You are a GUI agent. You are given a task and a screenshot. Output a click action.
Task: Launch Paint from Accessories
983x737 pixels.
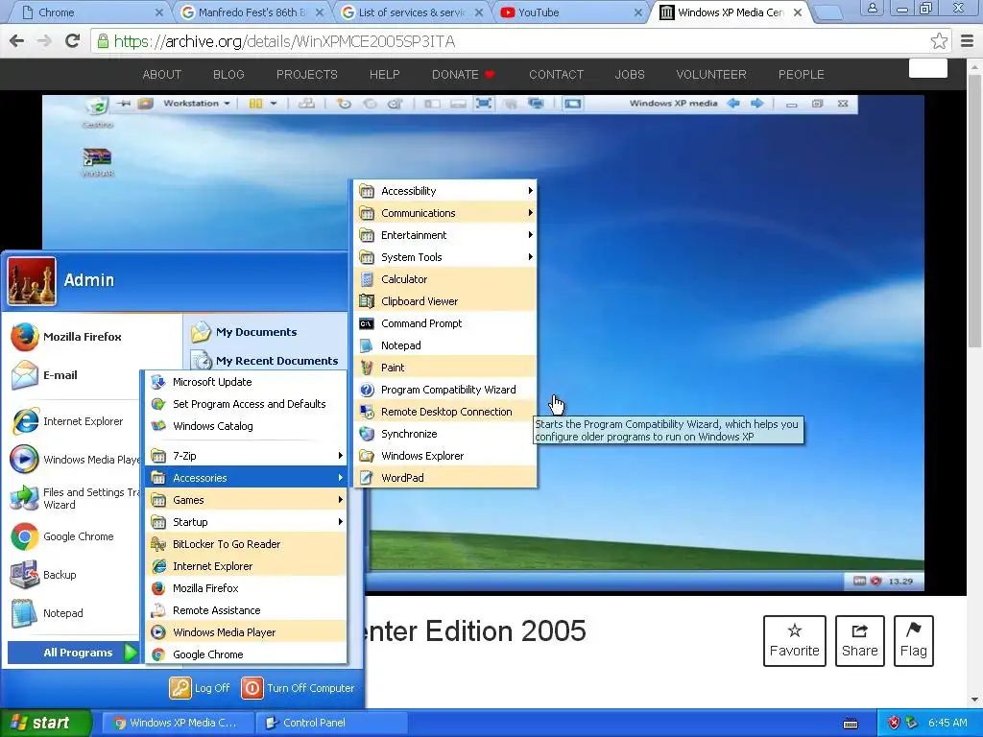[x=445, y=368]
